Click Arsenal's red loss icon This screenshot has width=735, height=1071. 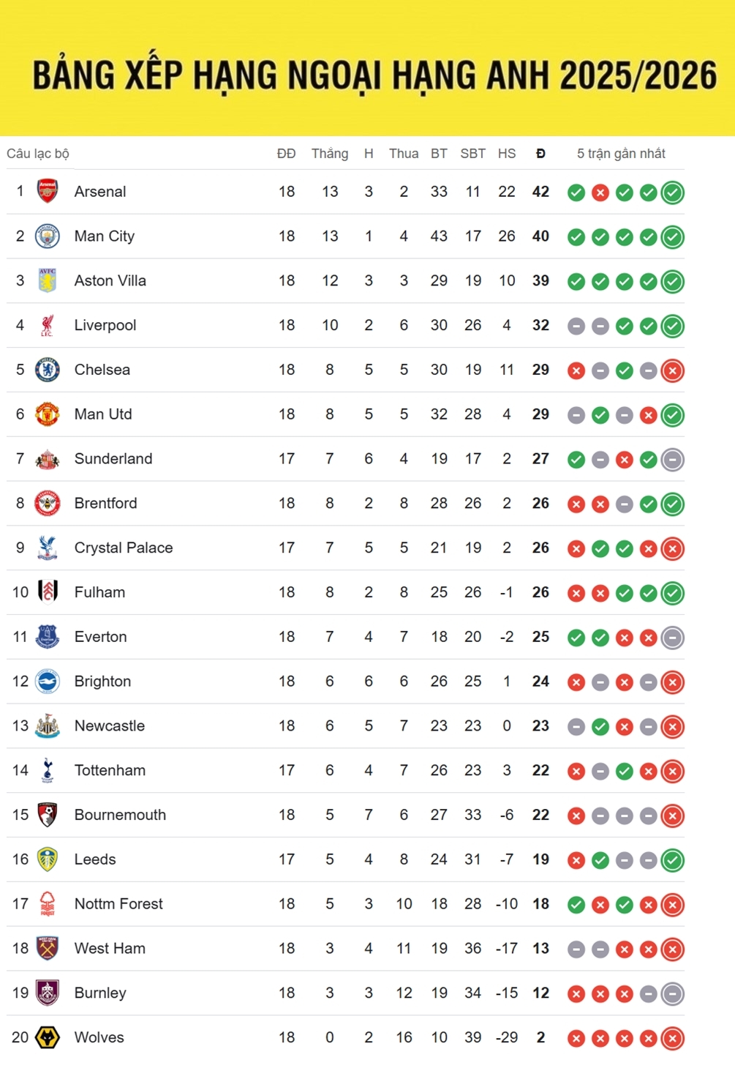(600, 193)
